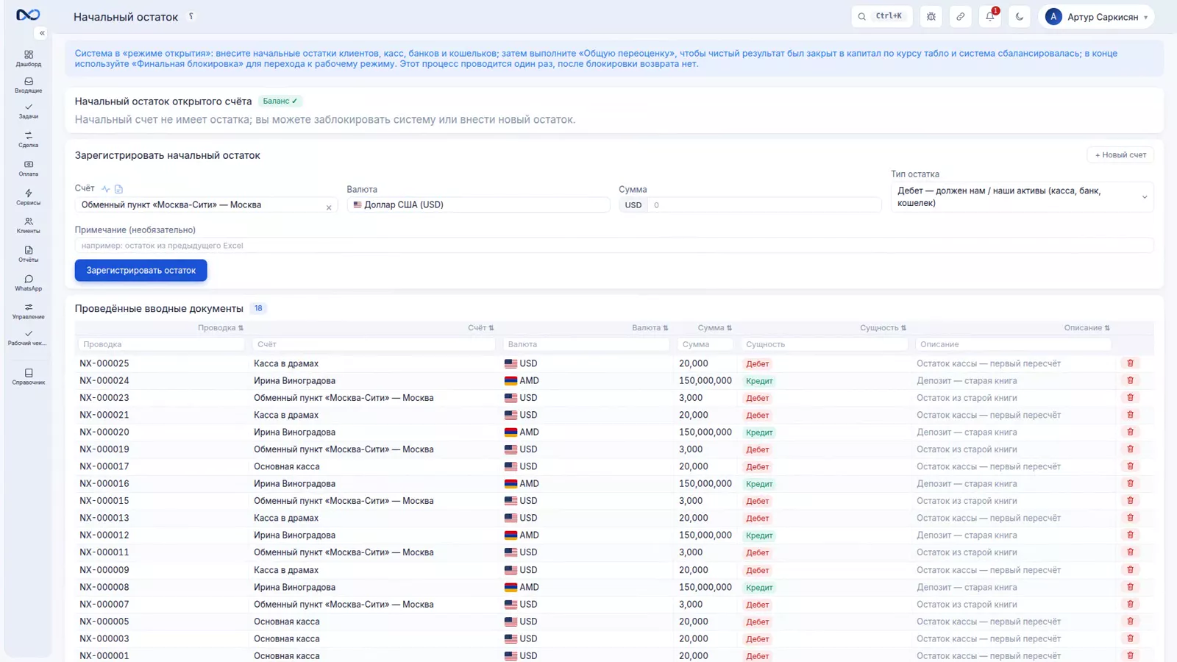Click the + Новый счет button

(1120, 155)
